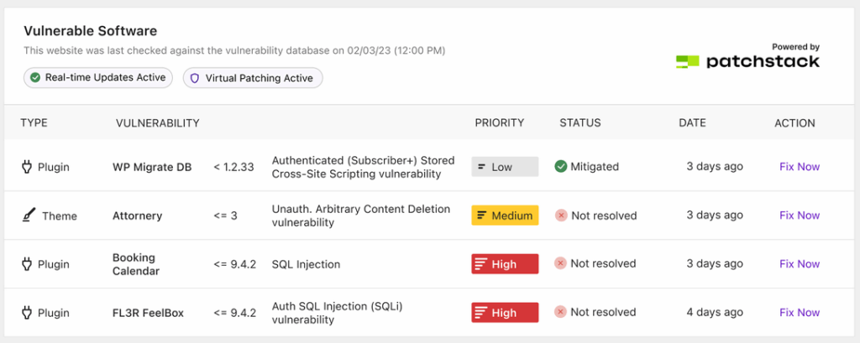
Task: Click the yellow Medium priority badge
Action: (x=505, y=216)
